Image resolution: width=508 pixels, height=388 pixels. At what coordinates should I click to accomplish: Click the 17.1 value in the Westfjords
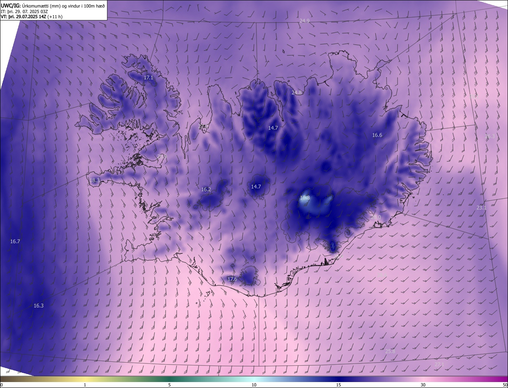tap(148, 78)
